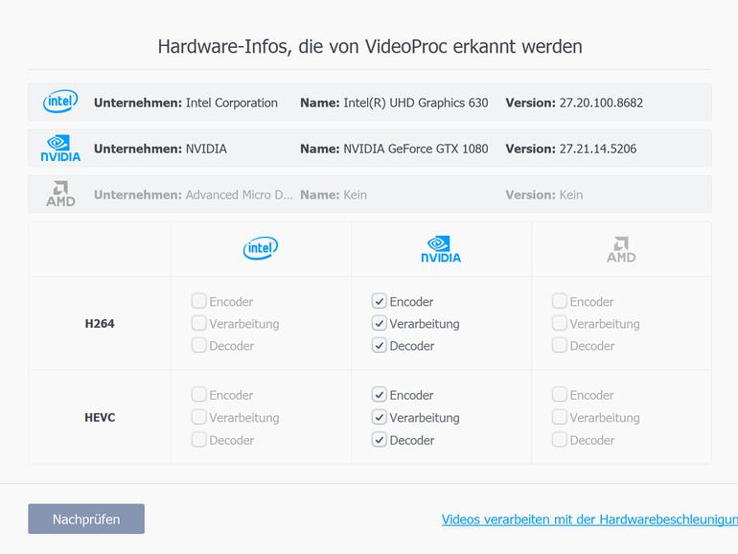738x554 pixels.
Task: Check Intel HEVC Encoder checkbox
Action: [198, 395]
